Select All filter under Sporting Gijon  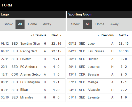point(87,24)
